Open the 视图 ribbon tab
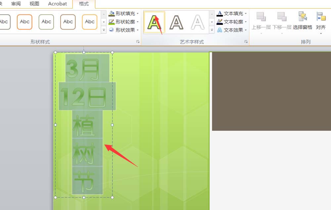Screen dimensions: 331x210 (34, 4)
